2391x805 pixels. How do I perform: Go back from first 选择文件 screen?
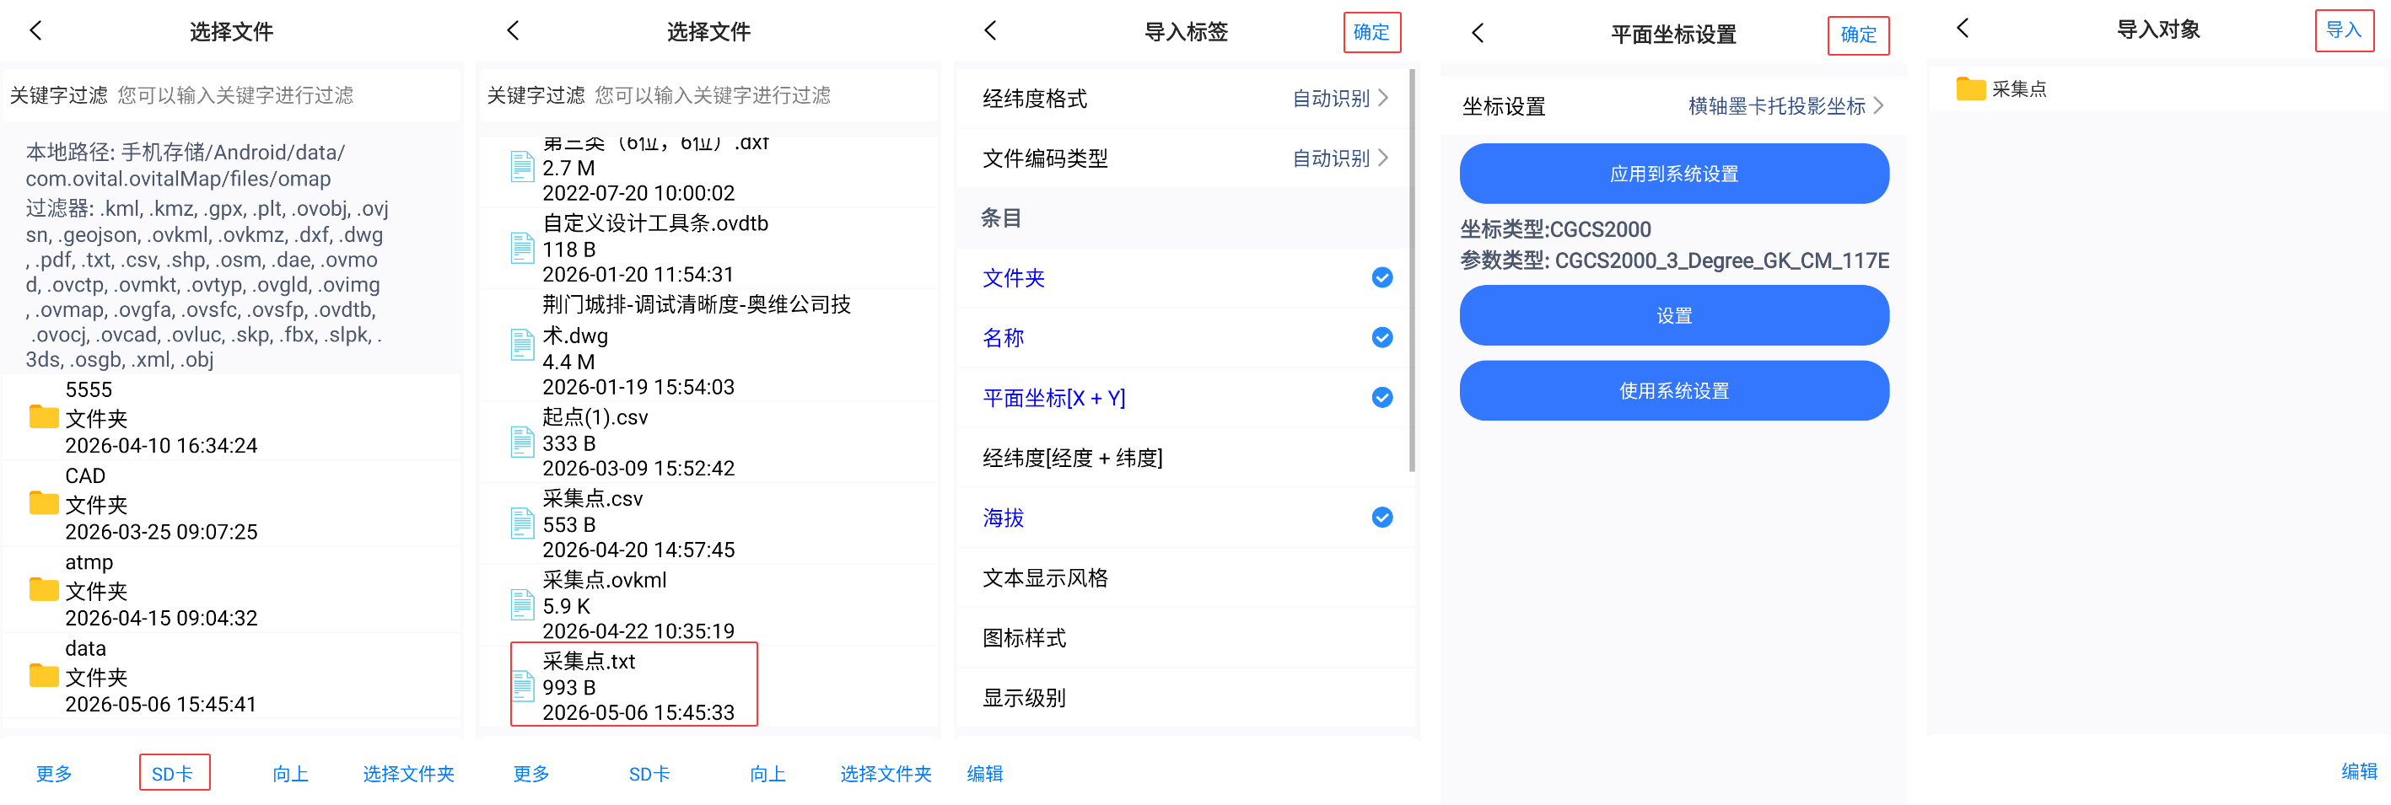(x=35, y=30)
